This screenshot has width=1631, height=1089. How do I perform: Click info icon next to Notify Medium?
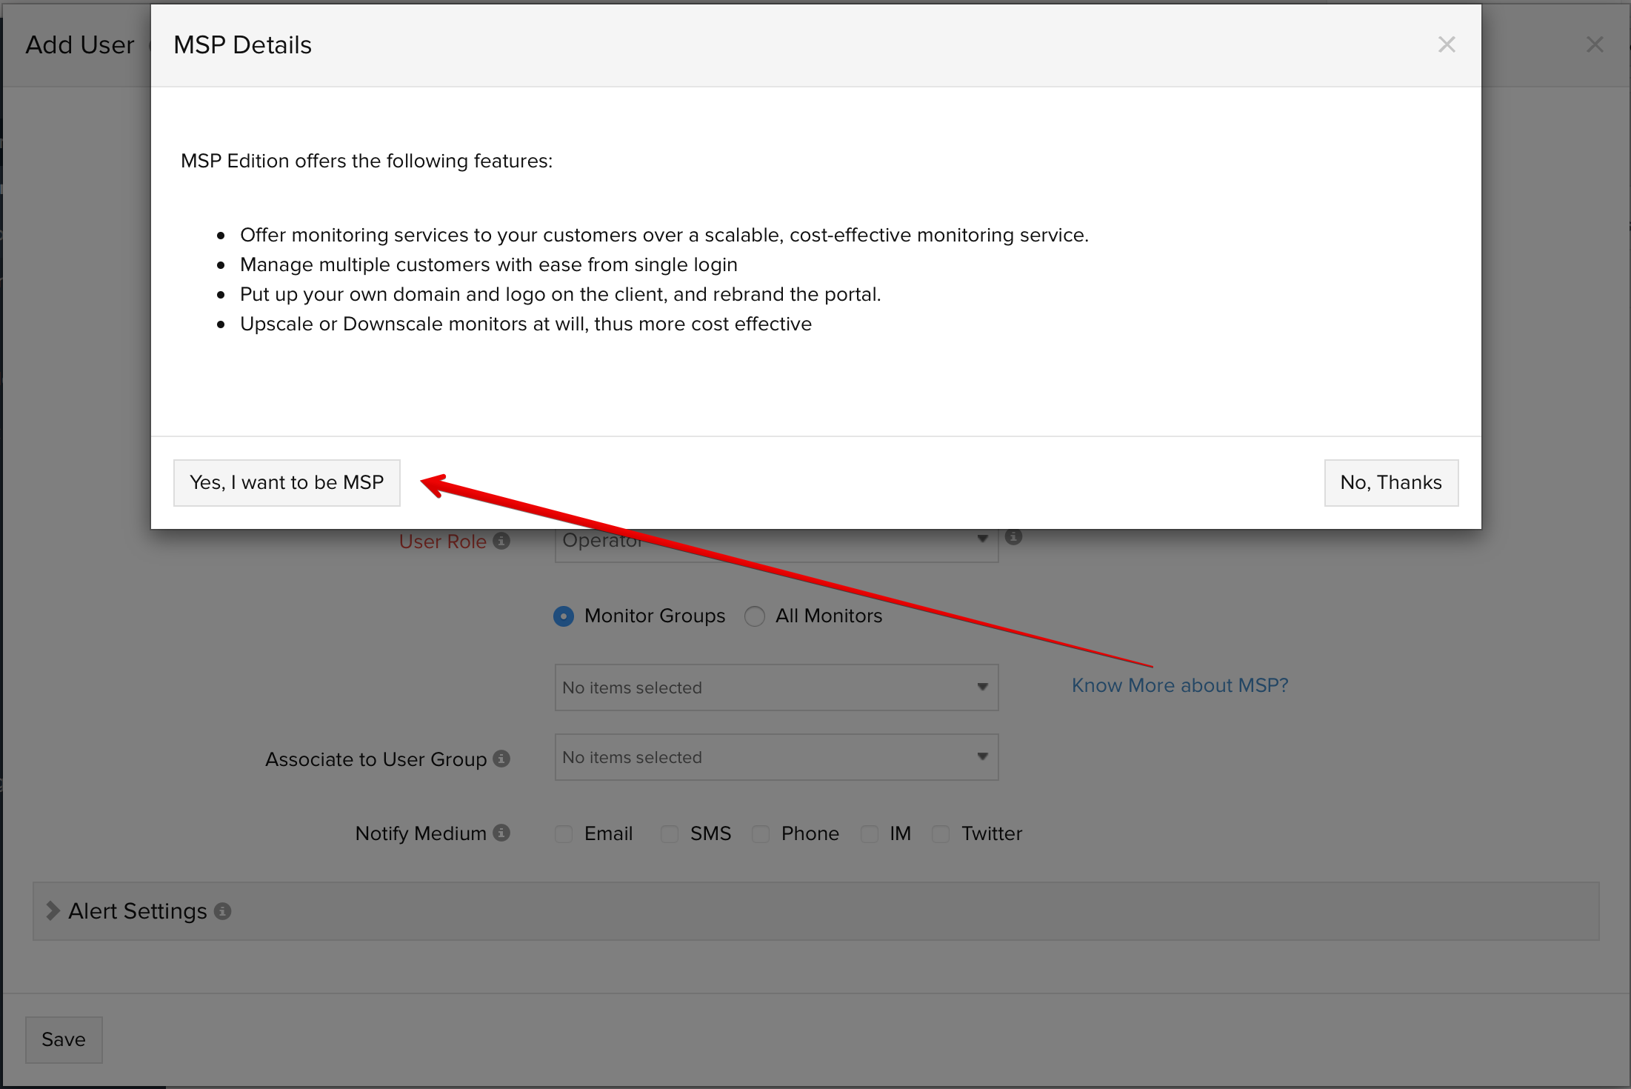click(x=501, y=833)
